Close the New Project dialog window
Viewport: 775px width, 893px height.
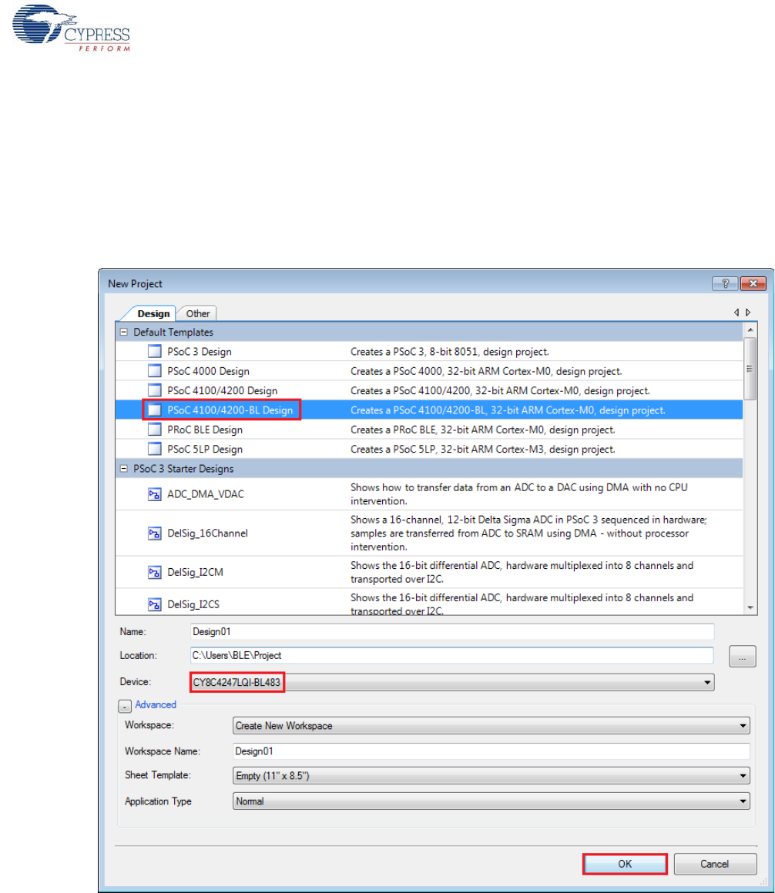753,283
